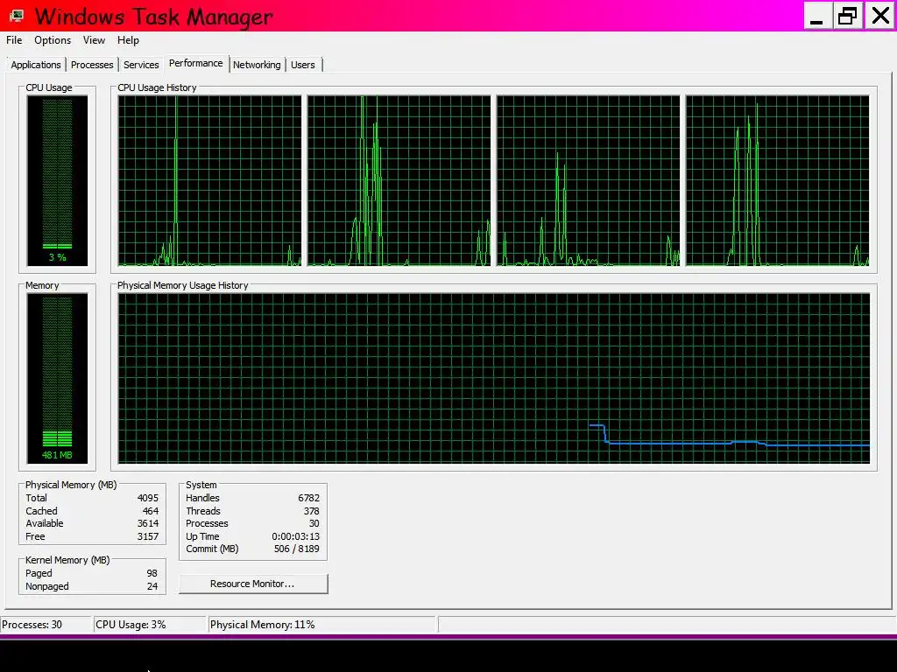Click the Physical Memory Usage History graph
This screenshot has height=672, width=897.
(494, 378)
